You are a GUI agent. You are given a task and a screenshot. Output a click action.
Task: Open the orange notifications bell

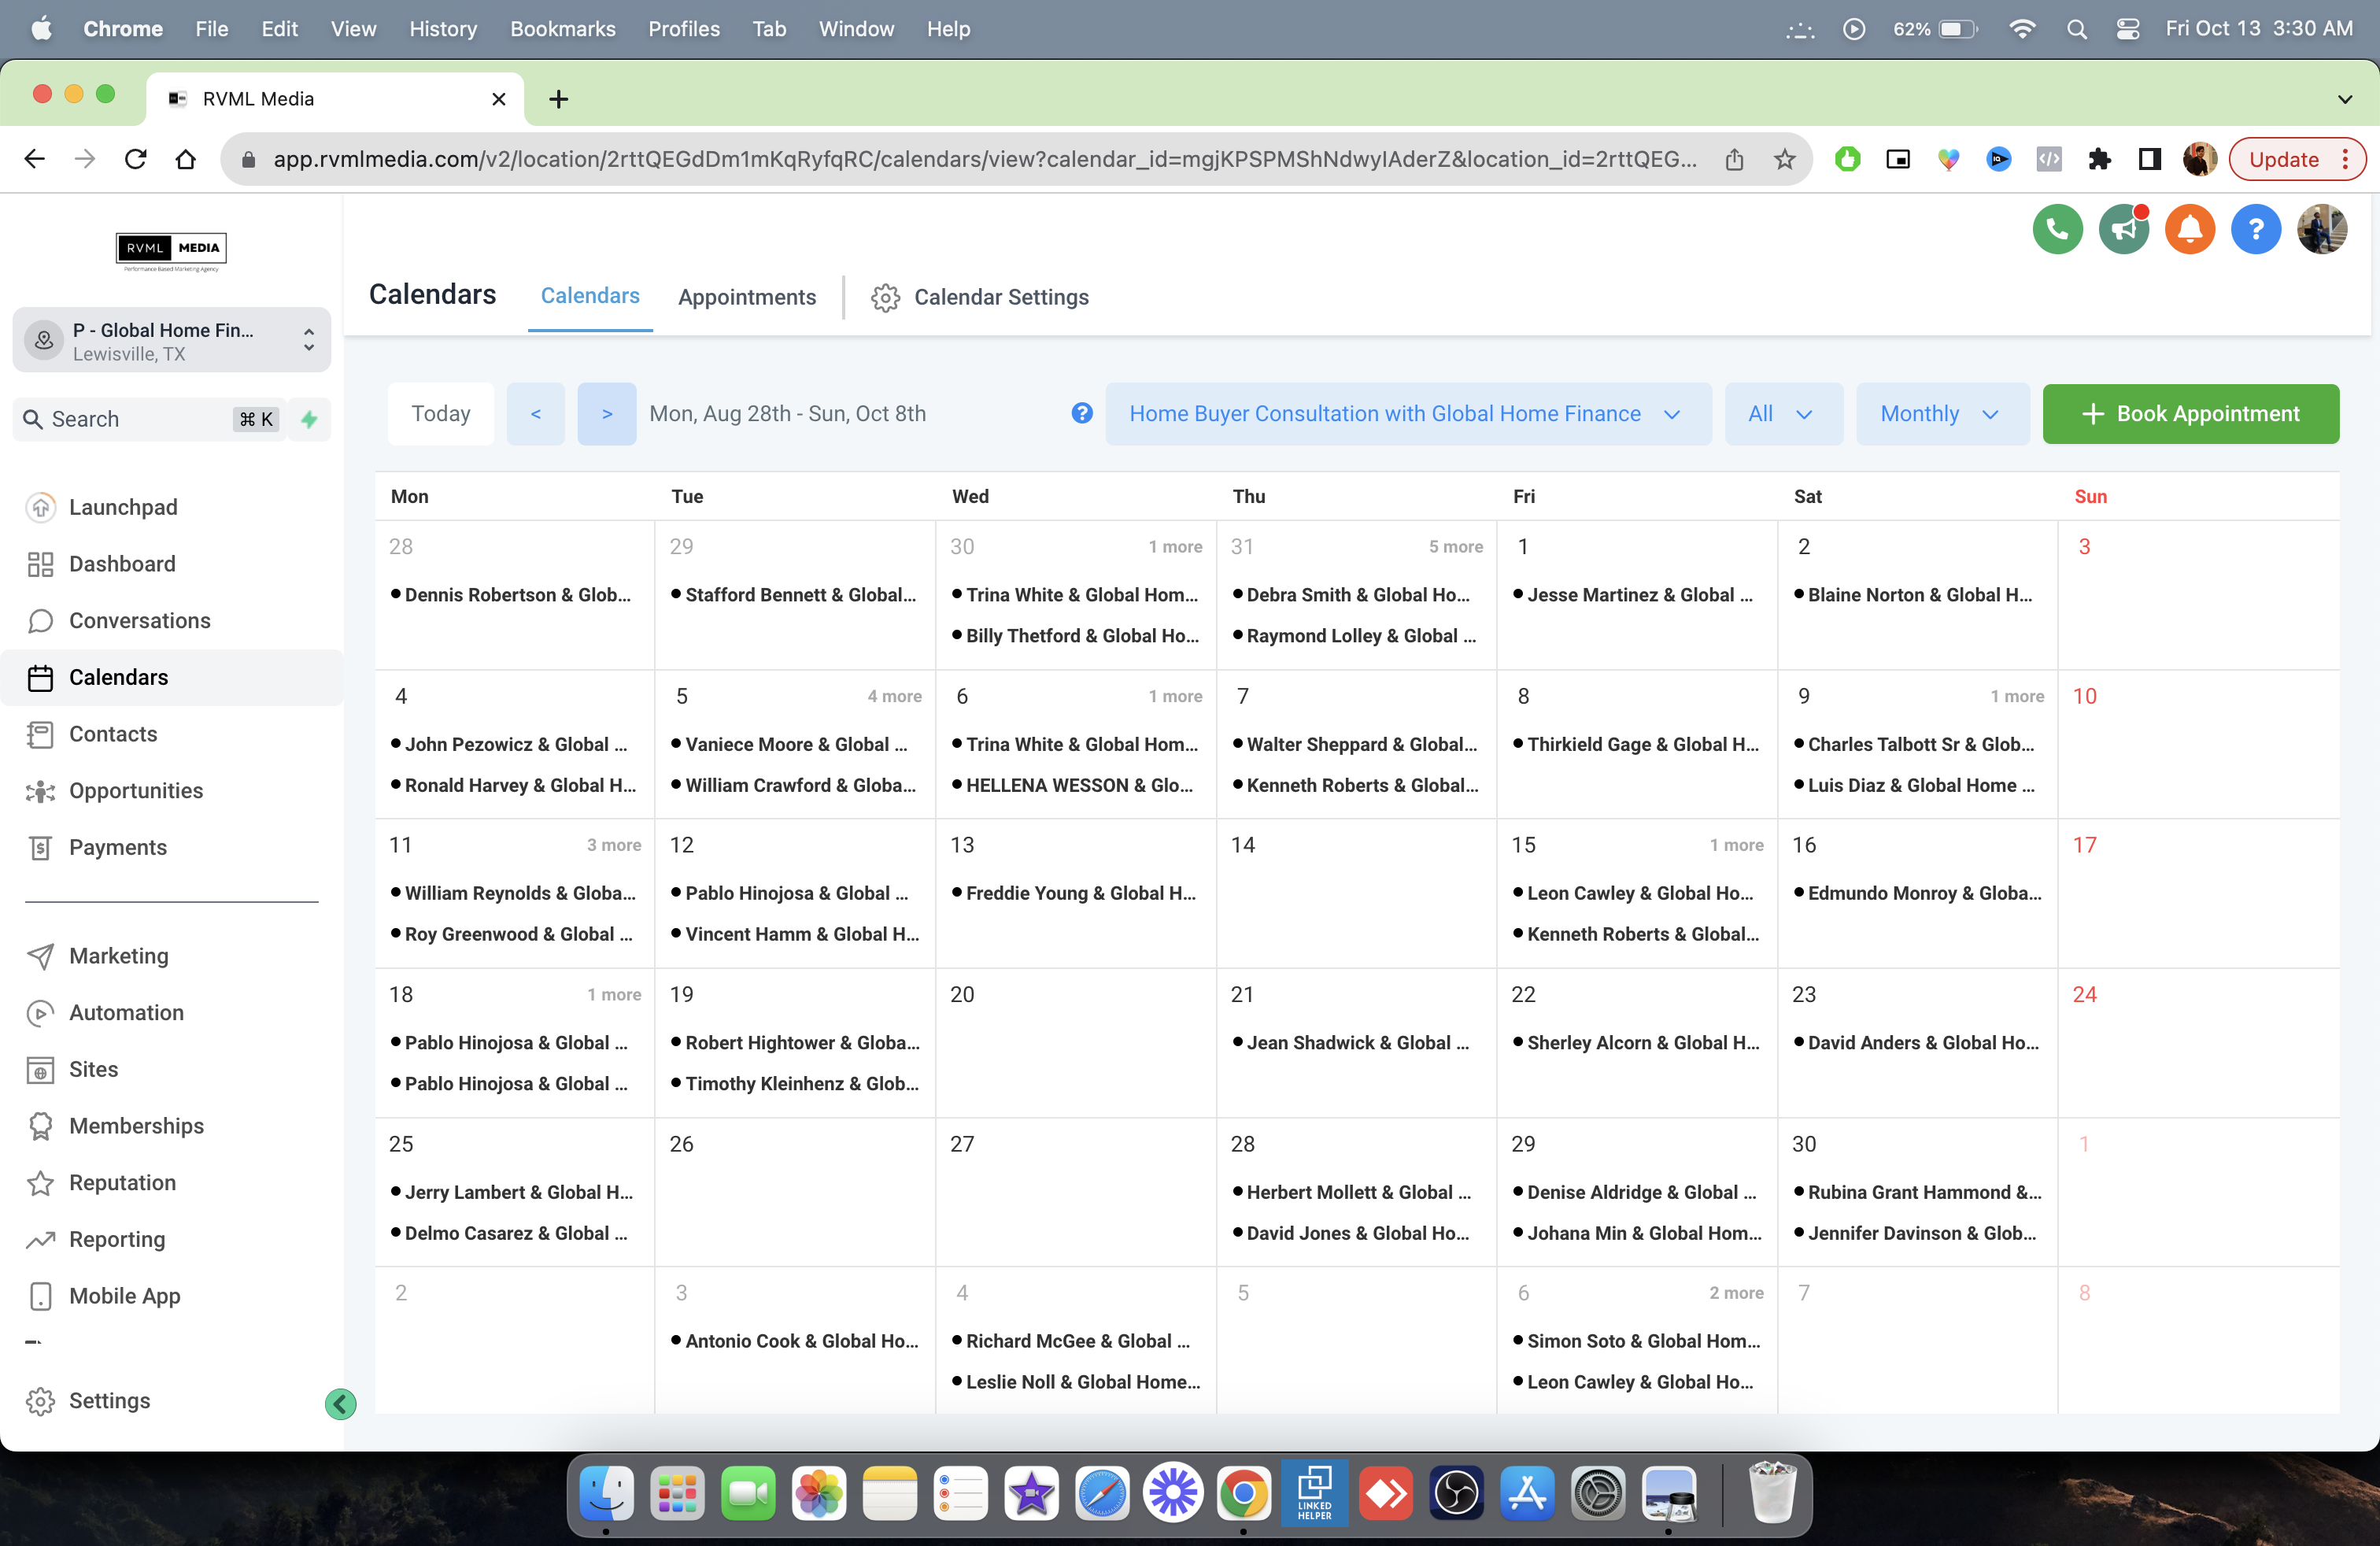coord(2189,230)
